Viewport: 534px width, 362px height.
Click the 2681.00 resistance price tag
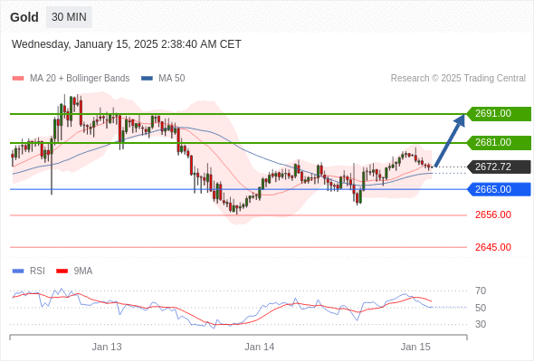[499, 142]
